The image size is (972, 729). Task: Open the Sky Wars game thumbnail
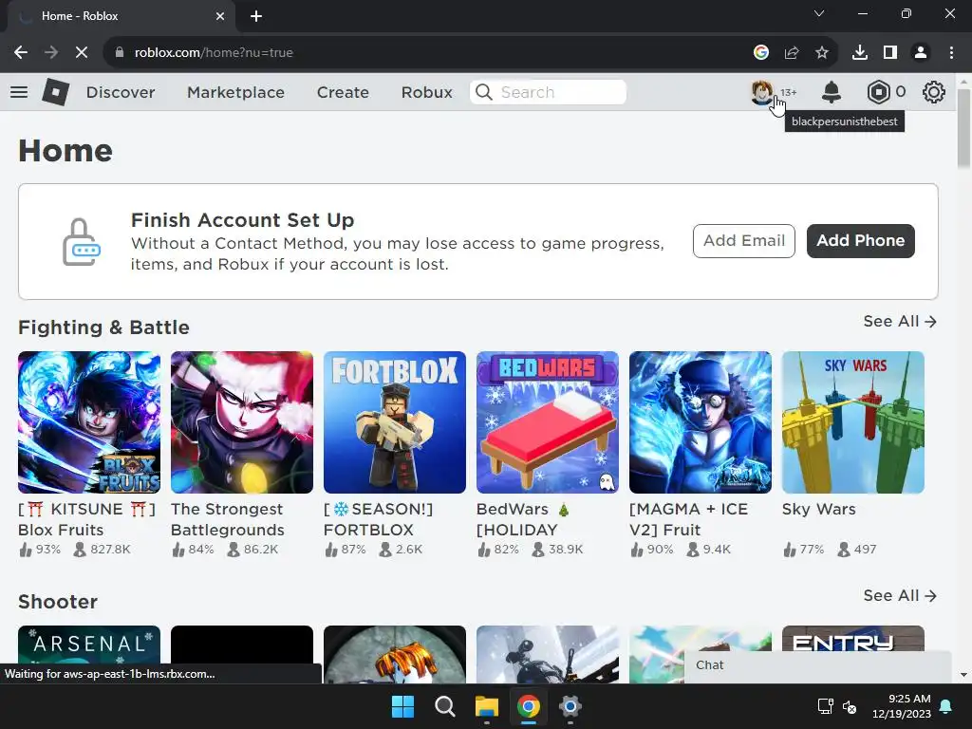pyautogui.click(x=853, y=422)
